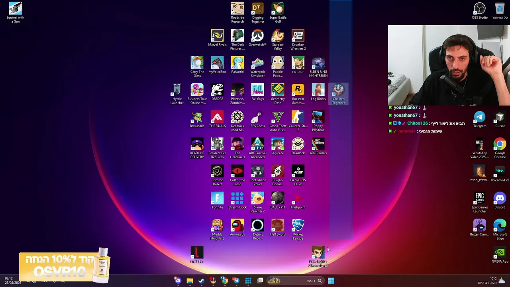510x287 pixels.
Task: Select the Flashpoint desktop icon
Action: pos(298,201)
